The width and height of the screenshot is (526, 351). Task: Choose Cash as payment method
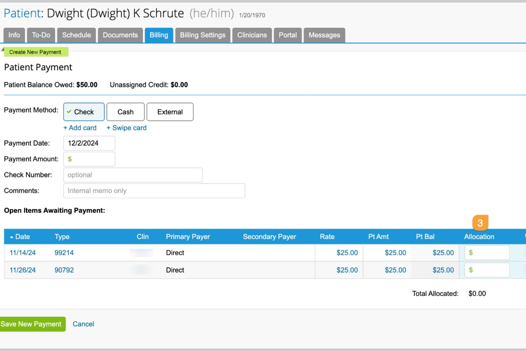point(125,112)
